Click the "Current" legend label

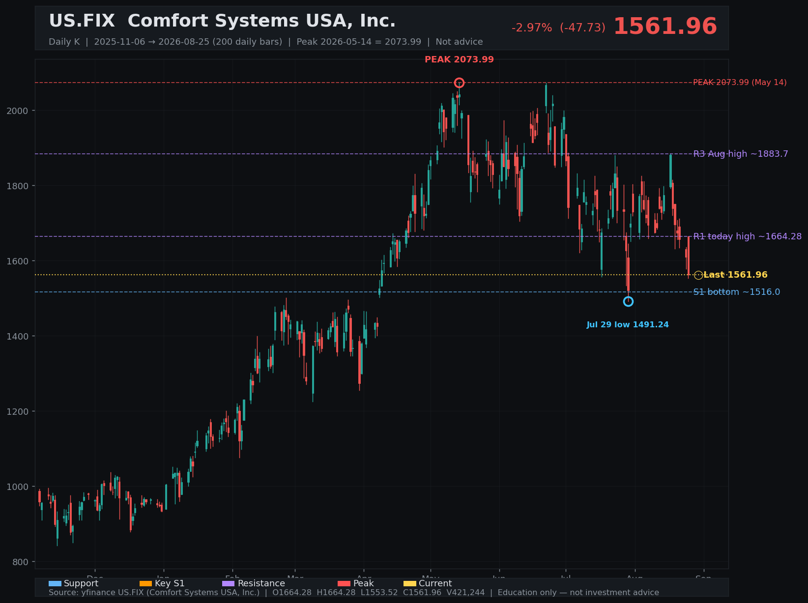pos(435,584)
